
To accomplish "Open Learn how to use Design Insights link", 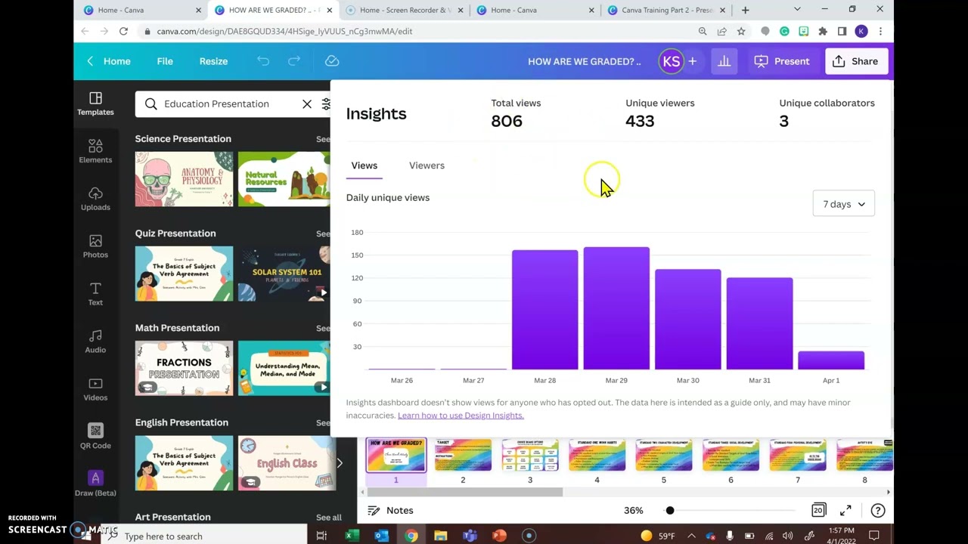I will [461, 415].
